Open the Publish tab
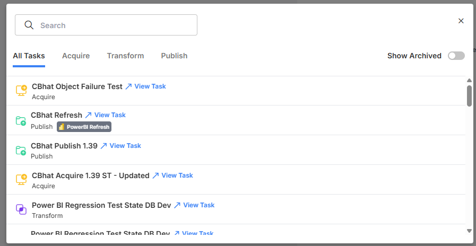The width and height of the screenshot is (476, 246). pos(174,56)
